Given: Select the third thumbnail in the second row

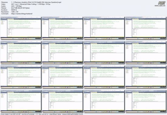Looking at the screenshot, I should click(104, 52).
